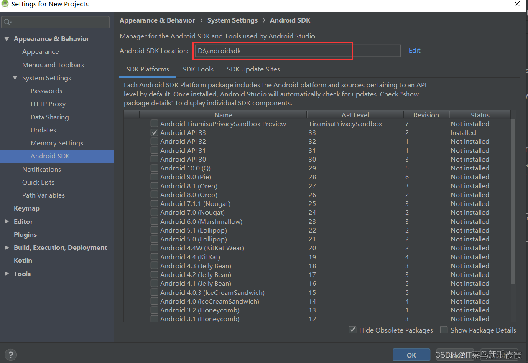The image size is (528, 363).
Task: Select the Android 4.0.3 (IceCreamSandwich) row
Action: 317,292
